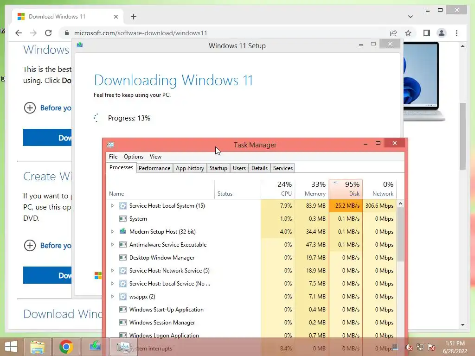
Task: Click Service Host: Network Service gear icon
Action: pos(122,271)
